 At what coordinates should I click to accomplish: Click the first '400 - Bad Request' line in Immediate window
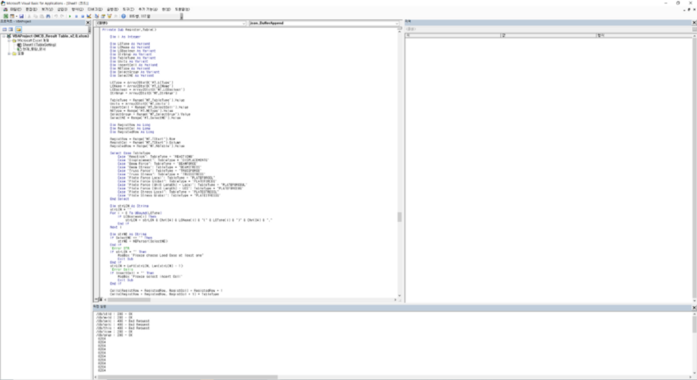pos(123,321)
